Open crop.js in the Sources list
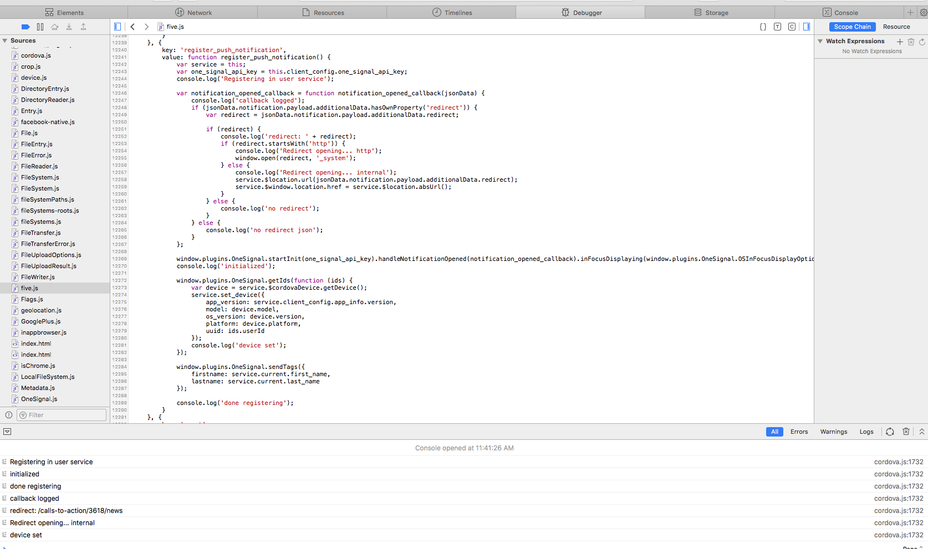This screenshot has height=549, width=928. pyautogui.click(x=30, y=66)
